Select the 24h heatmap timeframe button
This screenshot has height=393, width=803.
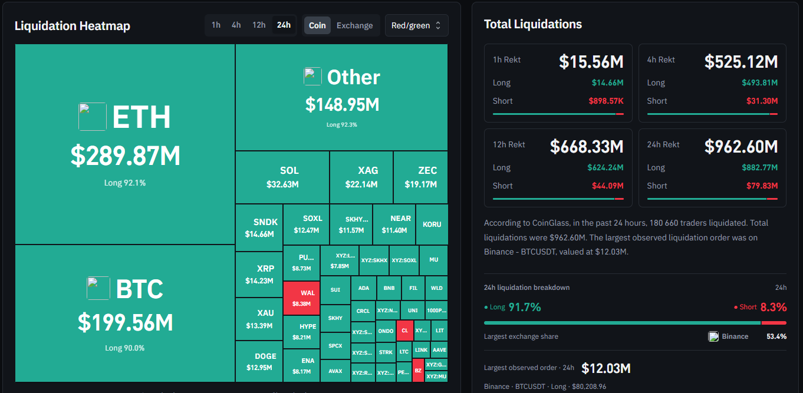[284, 25]
